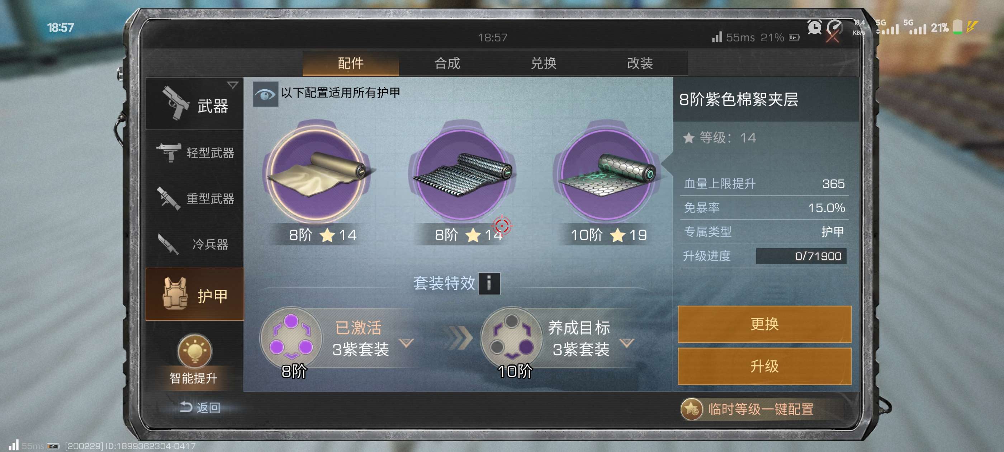This screenshot has height=452, width=1004.
Task: Tap the 已激活 8阶 three-purple set emblem
Action: (291, 338)
